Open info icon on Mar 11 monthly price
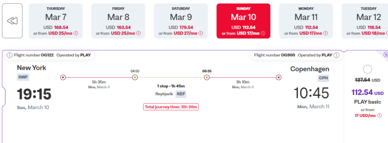This screenshot has height=143, width=388. click(x=326, y=33)
